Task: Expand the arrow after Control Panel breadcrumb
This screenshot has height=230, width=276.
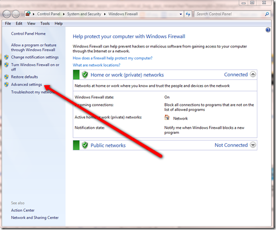Action: pyautogui.click(x=64, y=14)
